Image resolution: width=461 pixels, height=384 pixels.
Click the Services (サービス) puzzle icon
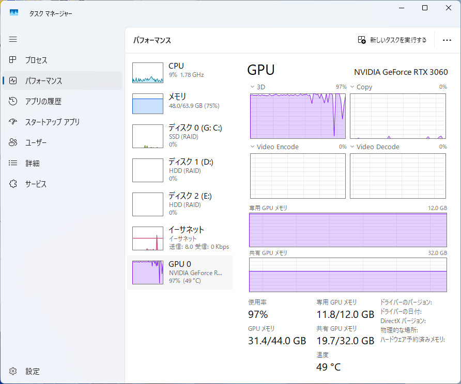click(12, 184)
